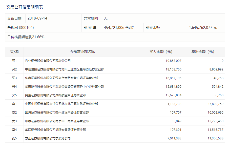Click 中泰证券 南京中山南路证券营业部
This screenshot has height=146, width=229.
click(57, 121)
